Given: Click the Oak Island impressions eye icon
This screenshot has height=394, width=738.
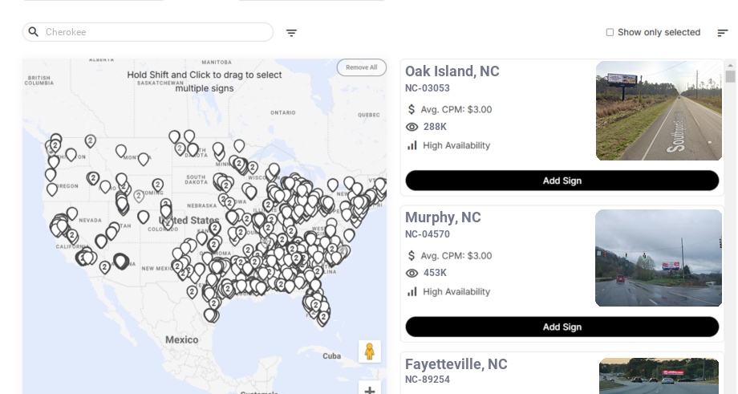Looking at the screenshot, I should pyautogui.click(x=412, y=127).
